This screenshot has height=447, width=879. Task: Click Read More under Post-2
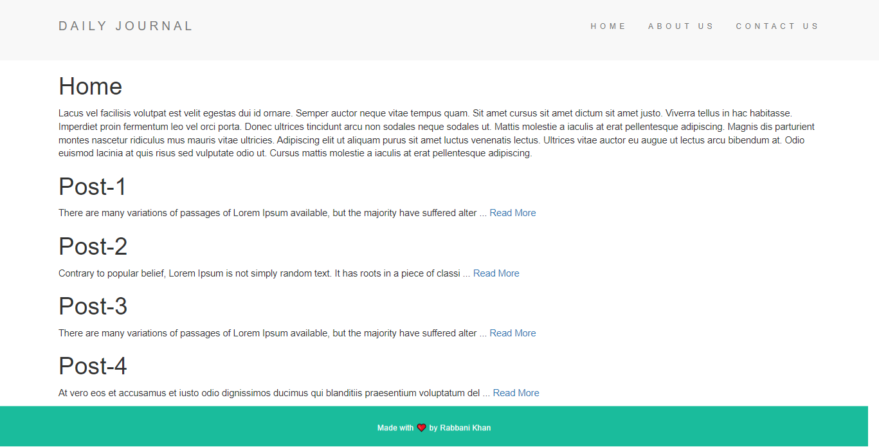click(496, 273)
